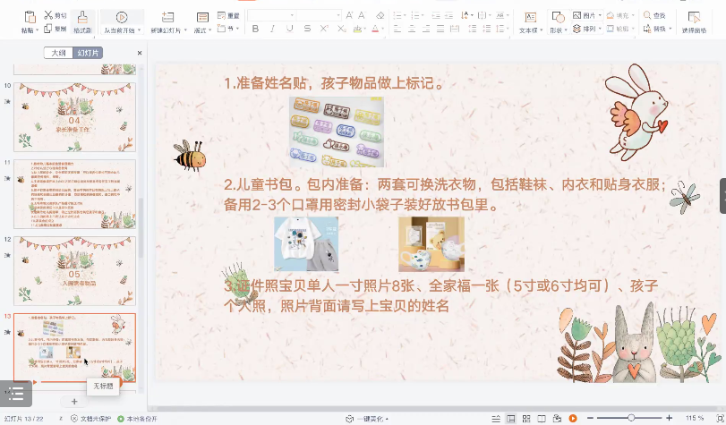This screenshot has width=726, height=425.
Task: Apply numbered list formatting
Action: [414, 15]
